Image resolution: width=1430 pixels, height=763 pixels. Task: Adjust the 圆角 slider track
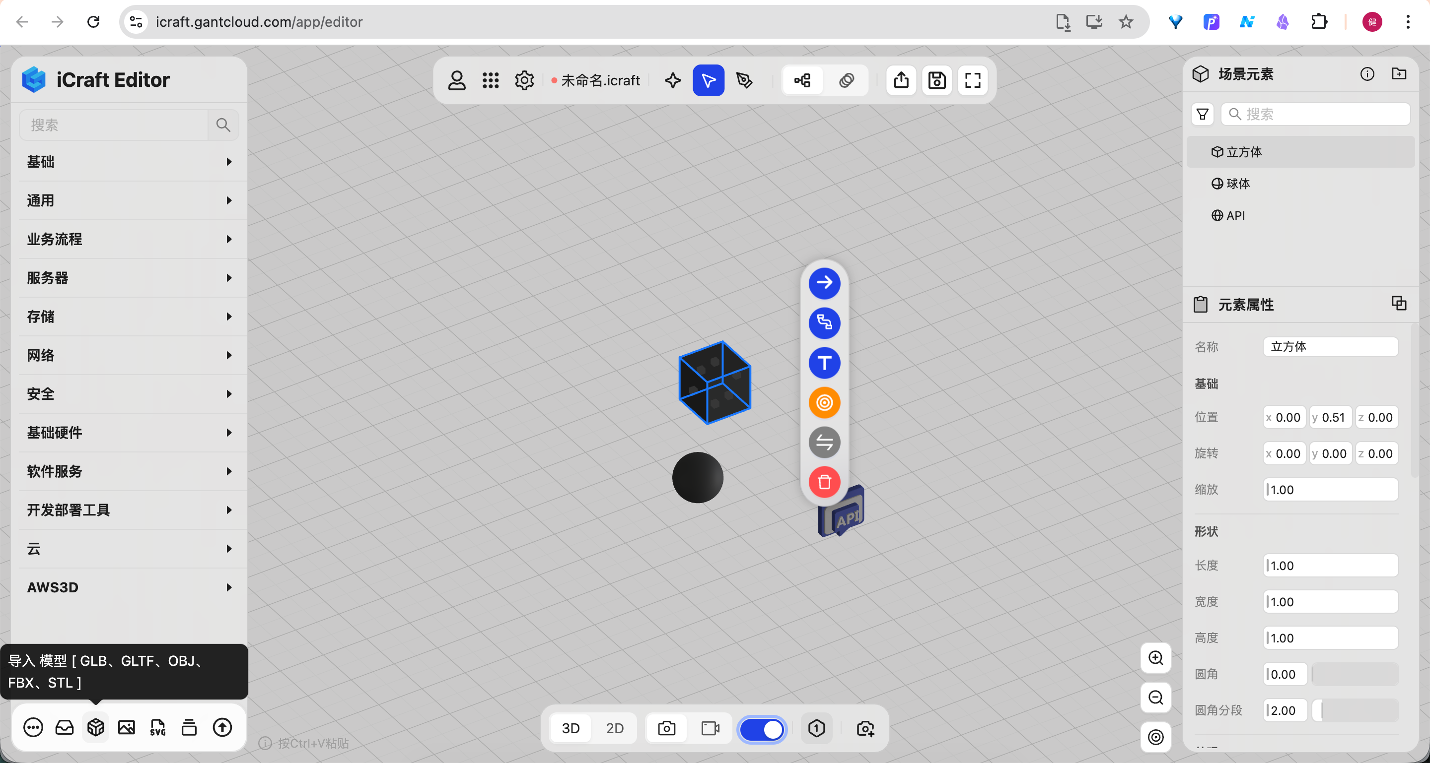(x=1355, y=674)
